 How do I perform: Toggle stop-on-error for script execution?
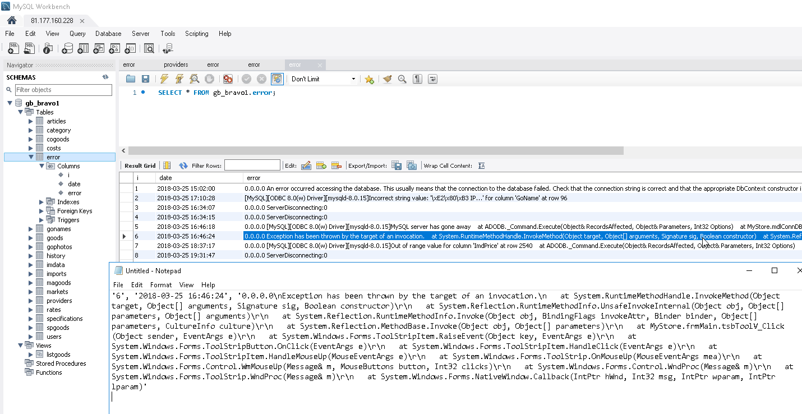point(228,79)
